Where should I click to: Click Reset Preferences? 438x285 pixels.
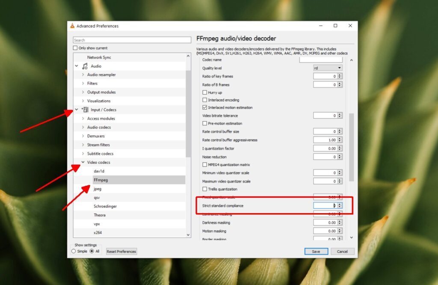point(121,251)
